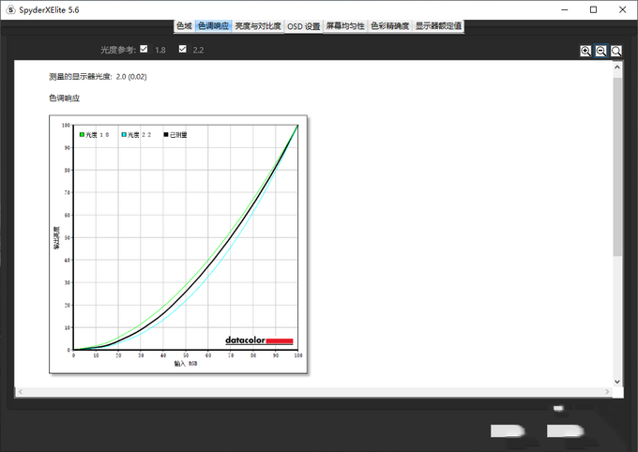
Task: Open the 色彩精确度 tab
Action: 389,26
